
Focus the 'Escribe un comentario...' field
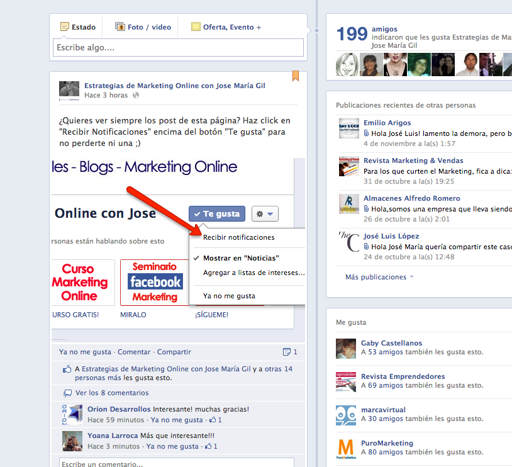(x=177, y=463)
